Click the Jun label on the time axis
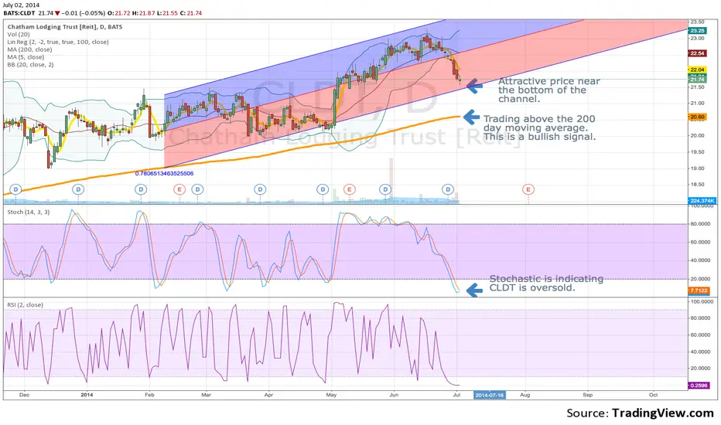Screen dimensions: 721x425 [394, 395]
